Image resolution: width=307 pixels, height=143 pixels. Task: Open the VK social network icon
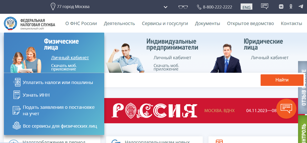point(281,7)
